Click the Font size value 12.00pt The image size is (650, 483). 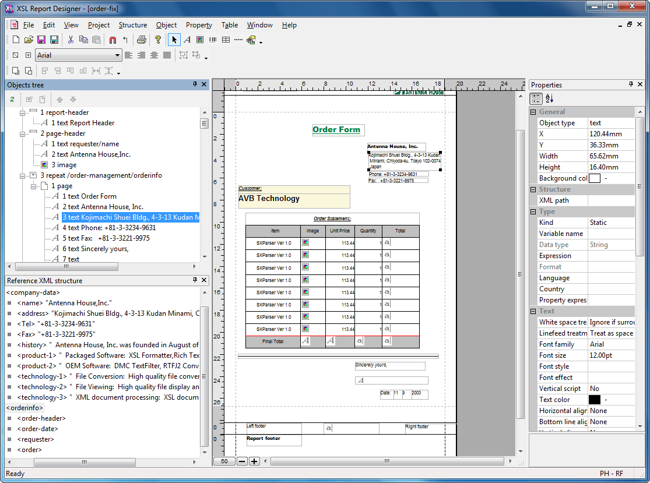[x=600, y=355]
